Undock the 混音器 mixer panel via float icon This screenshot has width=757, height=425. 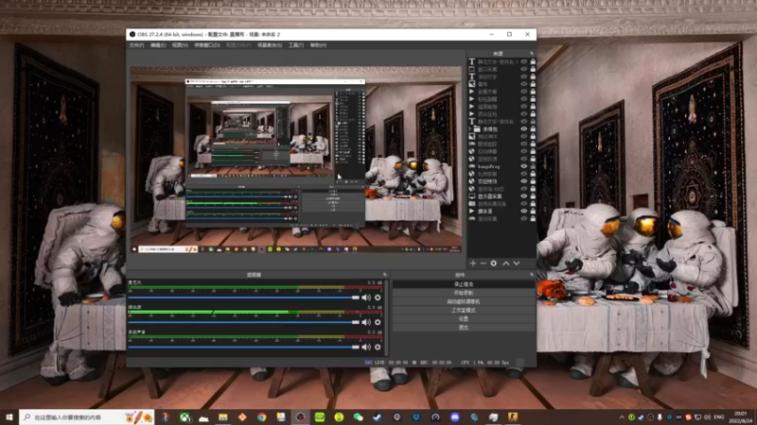click(x=385, y=275)
